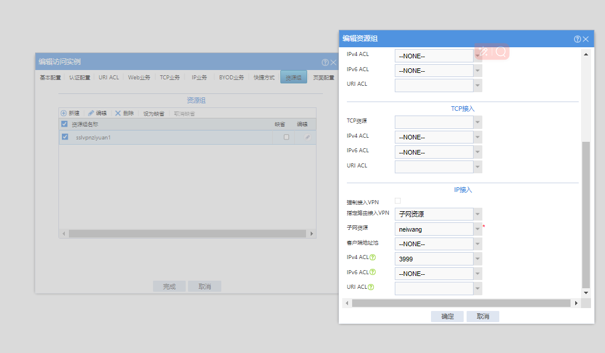
Task: Click 取消 in the 编辑访问实例 window
Action: (204, 286)
